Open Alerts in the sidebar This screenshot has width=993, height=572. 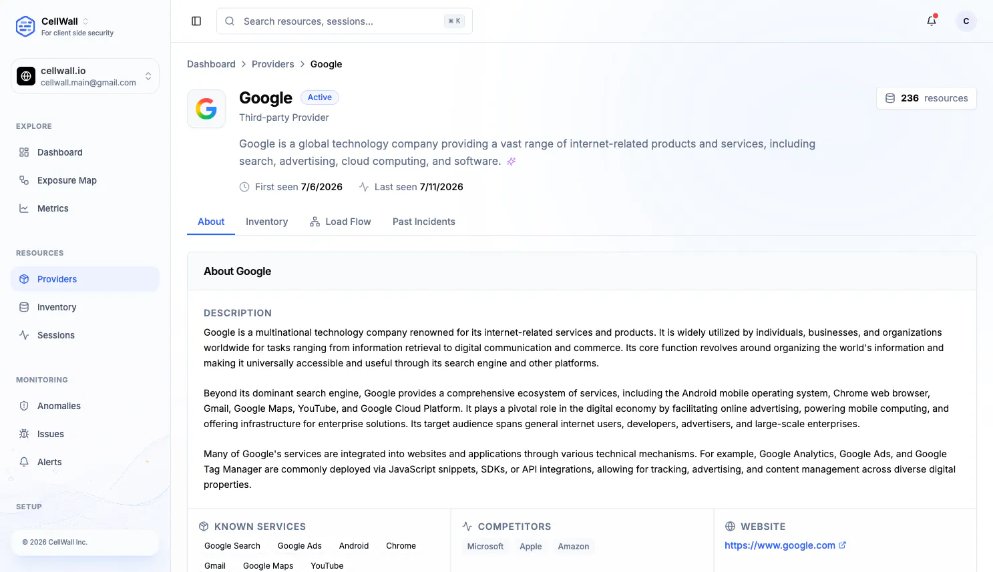(85, 462)
